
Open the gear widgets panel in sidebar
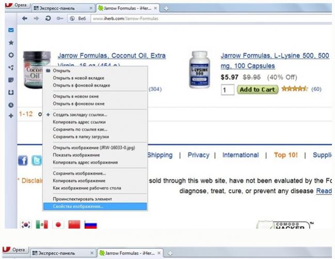pyautogui.click(x=11, y=55)
